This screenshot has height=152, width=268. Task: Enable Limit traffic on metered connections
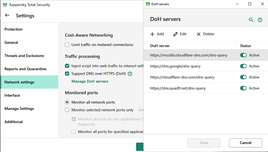[x=67, y=45]
